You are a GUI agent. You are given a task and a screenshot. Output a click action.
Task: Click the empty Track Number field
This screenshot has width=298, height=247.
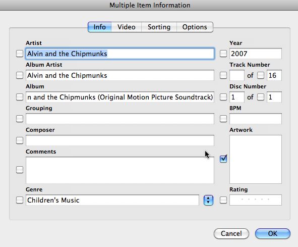237,75
